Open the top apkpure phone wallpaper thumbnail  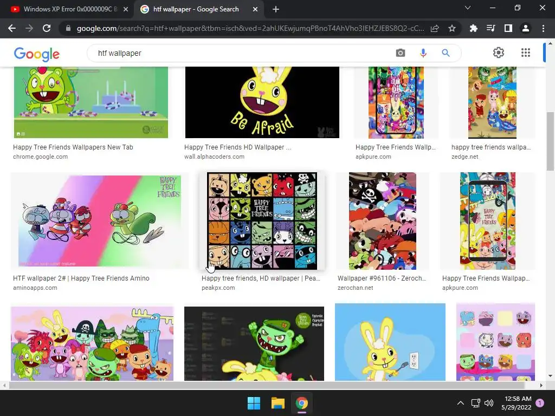point(396,102)
